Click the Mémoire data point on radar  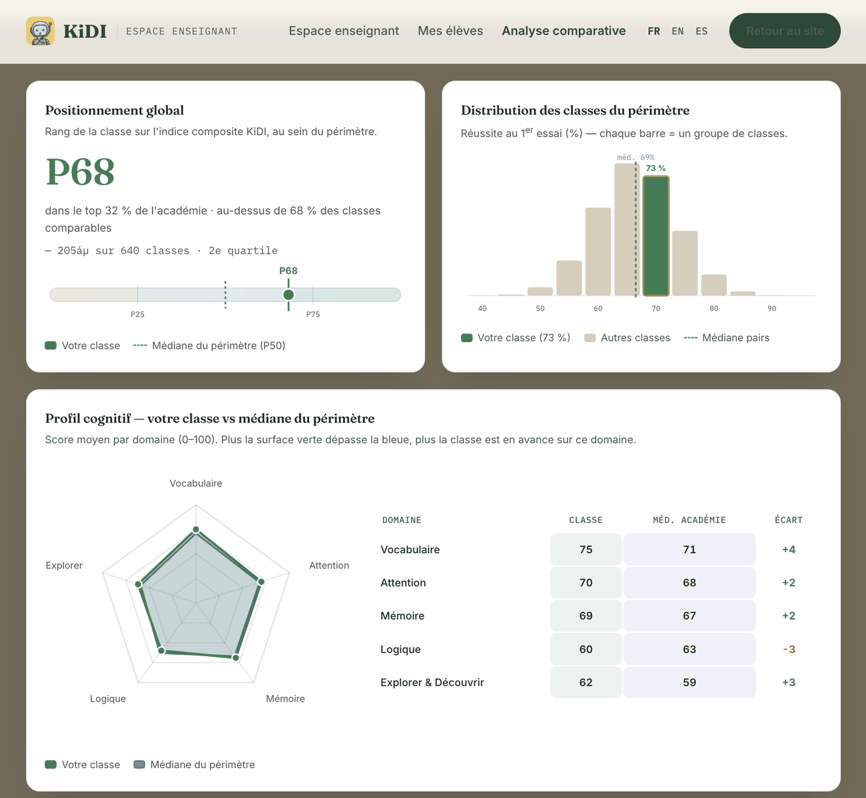(236, 658)
